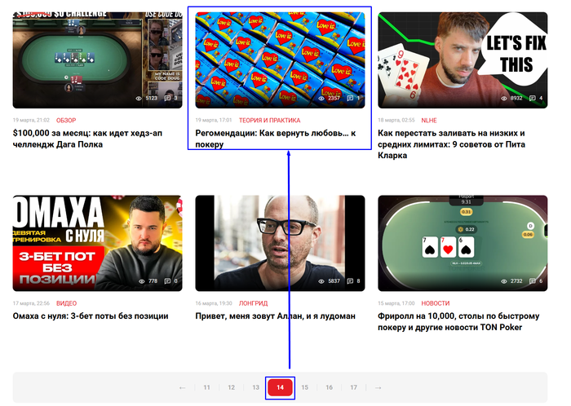Click comments icon on Love Is thumbnail
This screenshot has height=406, width=571.
coord(350,98)
